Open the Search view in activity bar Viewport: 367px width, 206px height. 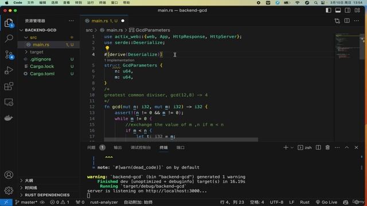pos(9,38)
